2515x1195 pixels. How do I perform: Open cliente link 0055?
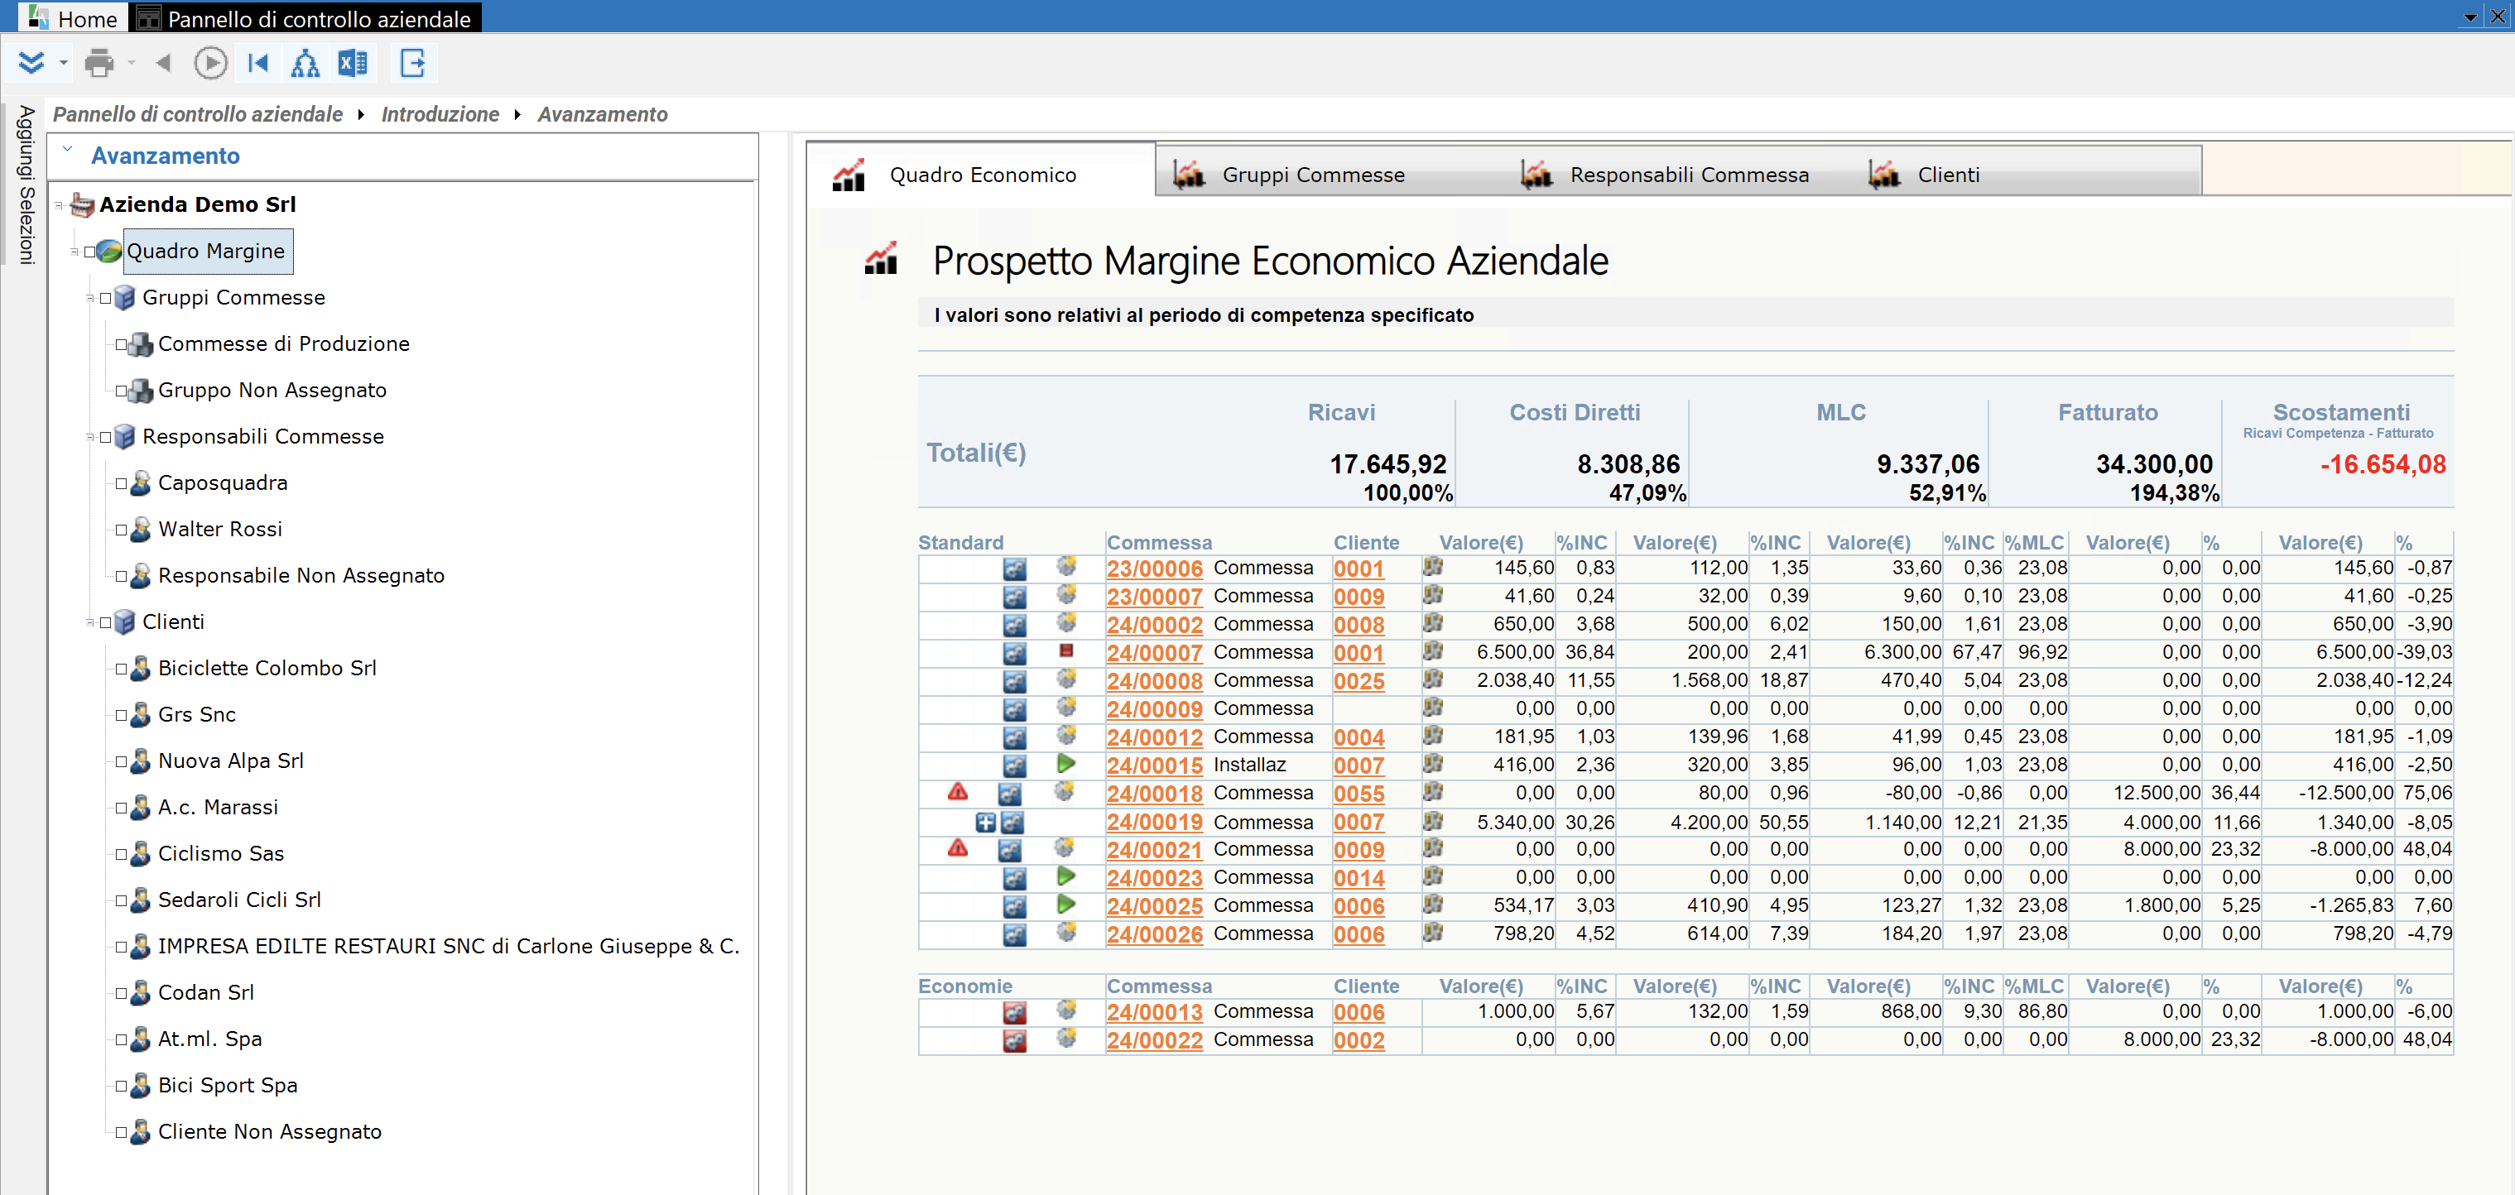point(1359,794)
